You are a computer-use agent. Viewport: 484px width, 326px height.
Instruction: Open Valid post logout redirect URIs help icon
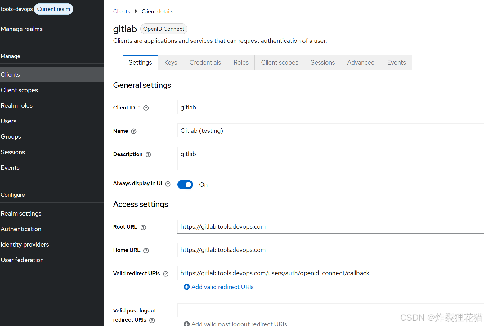pos(152,320)
